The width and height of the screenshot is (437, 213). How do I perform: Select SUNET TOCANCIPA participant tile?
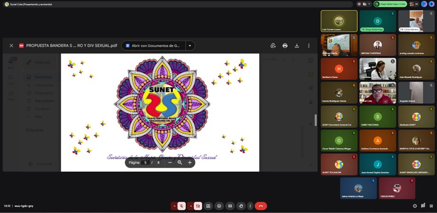[339, 164]
